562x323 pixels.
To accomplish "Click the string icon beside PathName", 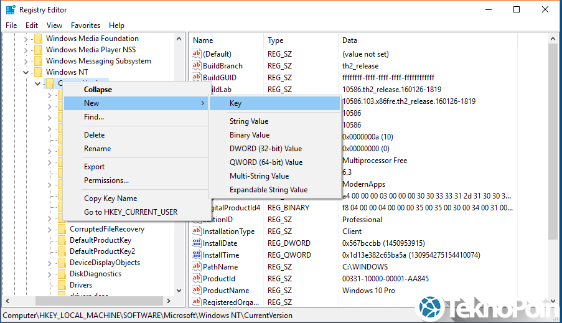I will (x=197, y=267).
